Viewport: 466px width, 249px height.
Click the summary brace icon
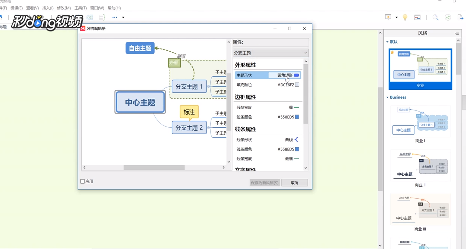pos(102,17)
